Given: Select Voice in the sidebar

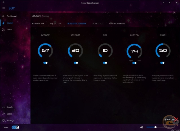Looking at the screenshot, I should 9,30.
